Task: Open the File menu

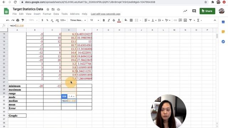Action: pos(15,14)
